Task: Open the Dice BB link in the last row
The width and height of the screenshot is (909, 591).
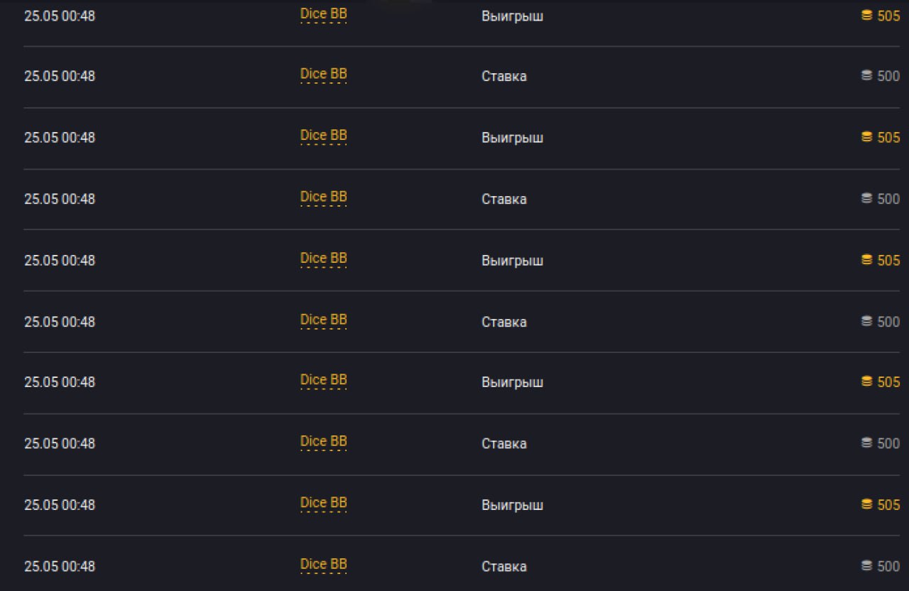Action: click(323, 565)
